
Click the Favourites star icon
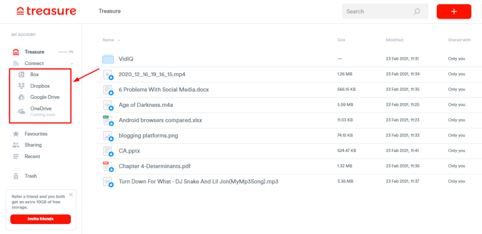16,134
